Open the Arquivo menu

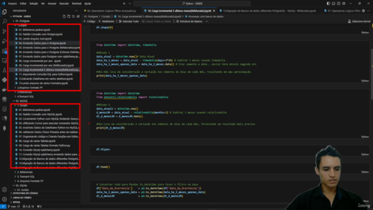(12, 3)
